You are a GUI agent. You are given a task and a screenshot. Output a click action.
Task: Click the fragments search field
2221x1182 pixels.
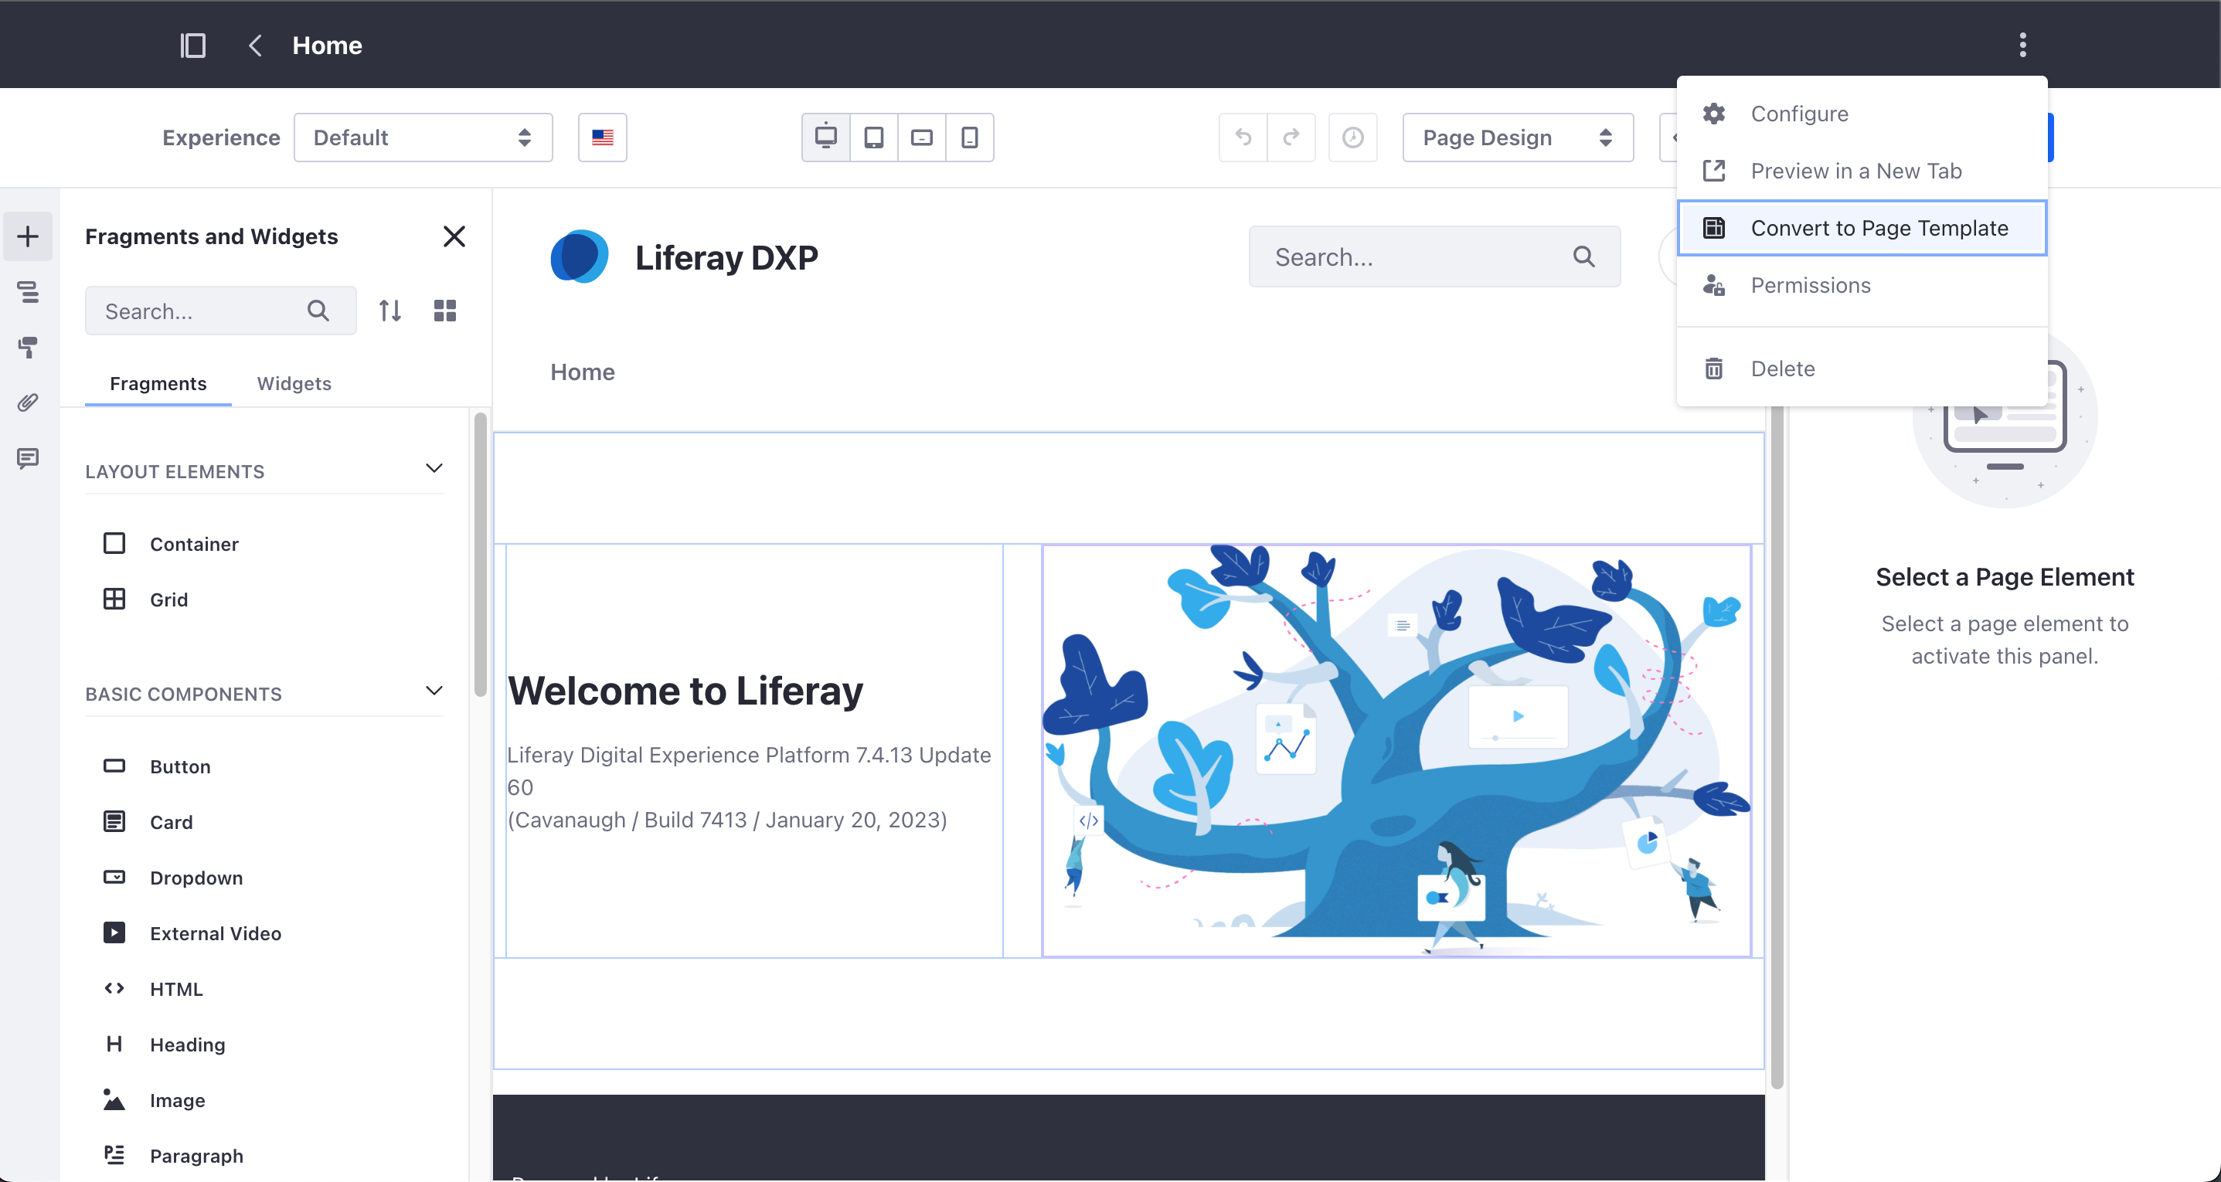tap(221, 311)
